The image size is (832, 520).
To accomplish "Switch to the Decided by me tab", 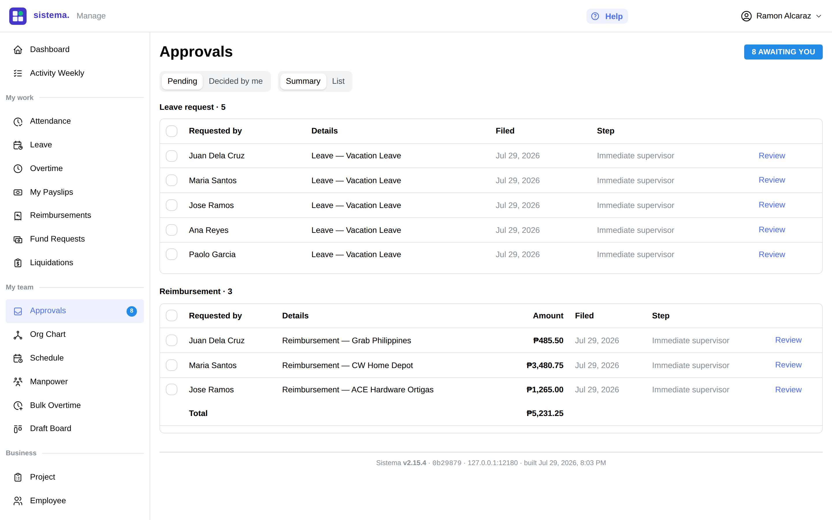I will tap(235, 81).
